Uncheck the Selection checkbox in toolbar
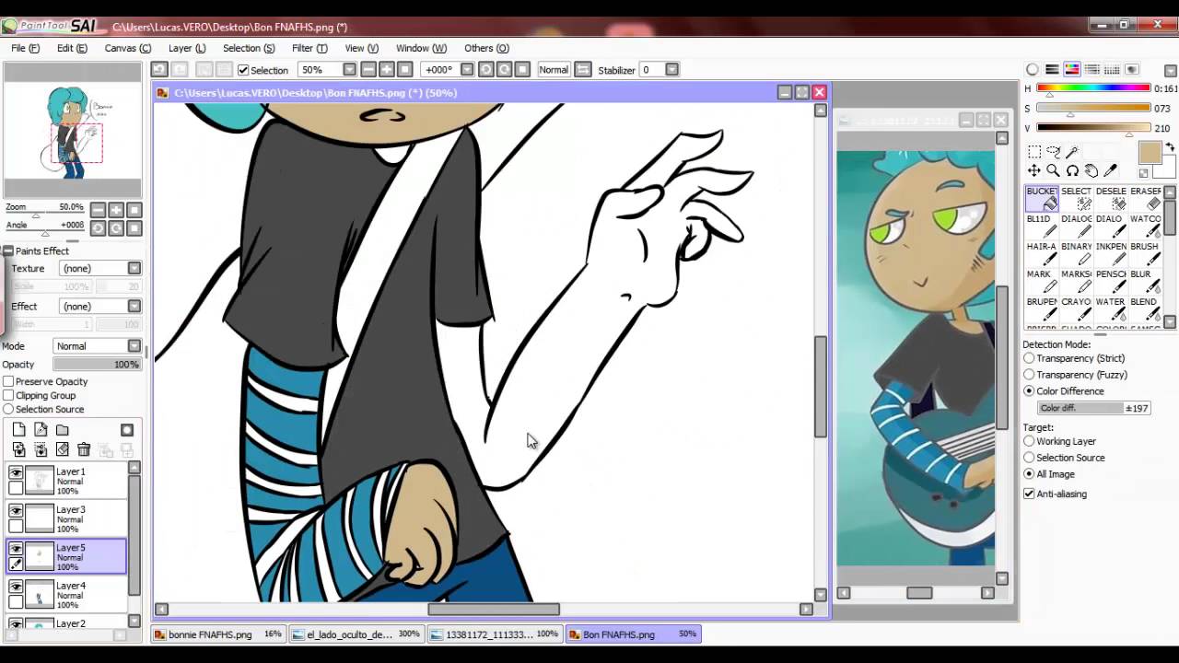 [x=243, y=70]
